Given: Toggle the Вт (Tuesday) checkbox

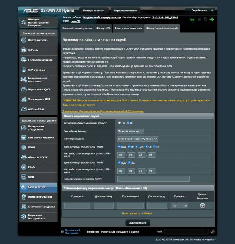Looking at the screenshot, I should [129, 146].
